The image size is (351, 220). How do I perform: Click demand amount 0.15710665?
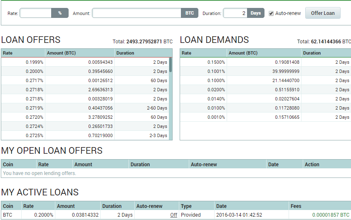(x=287, y=117)
